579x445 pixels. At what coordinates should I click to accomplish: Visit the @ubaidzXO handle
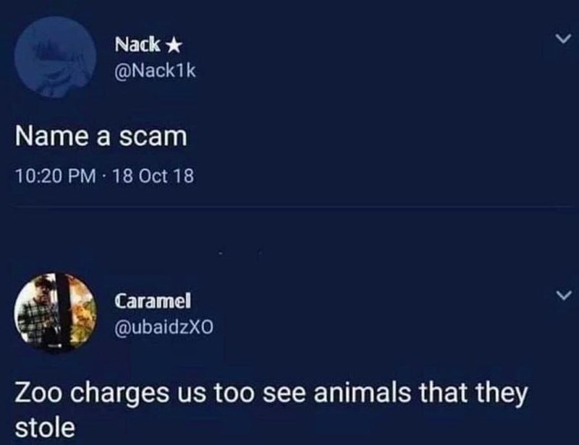coord(164,327)
